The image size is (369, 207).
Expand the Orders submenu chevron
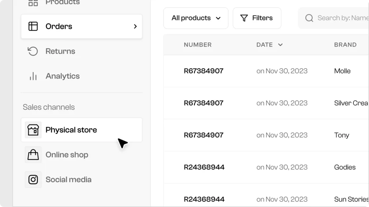pos(135,26)
